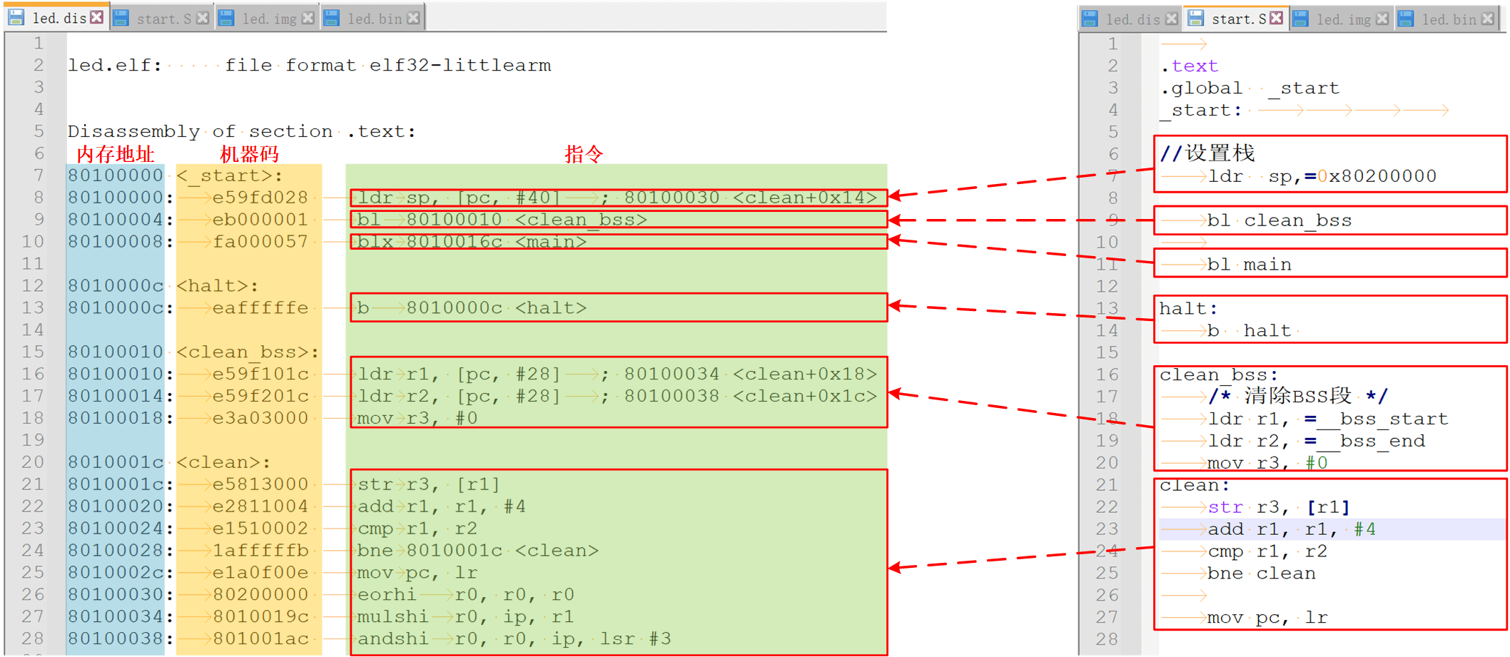Click the disk icon on left pane's start.S tab
This screenshot has width=1510, height=657.
pos(121,19)
